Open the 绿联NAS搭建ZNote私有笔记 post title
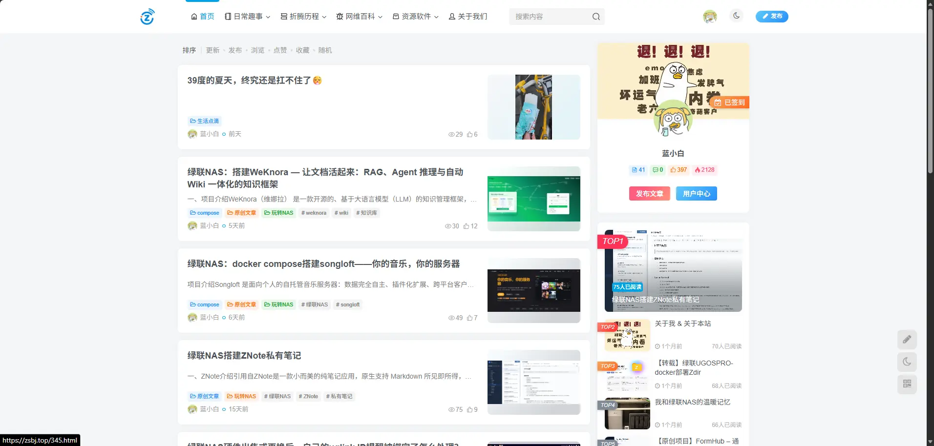This screenshot has height=446, width=934. 244,356
